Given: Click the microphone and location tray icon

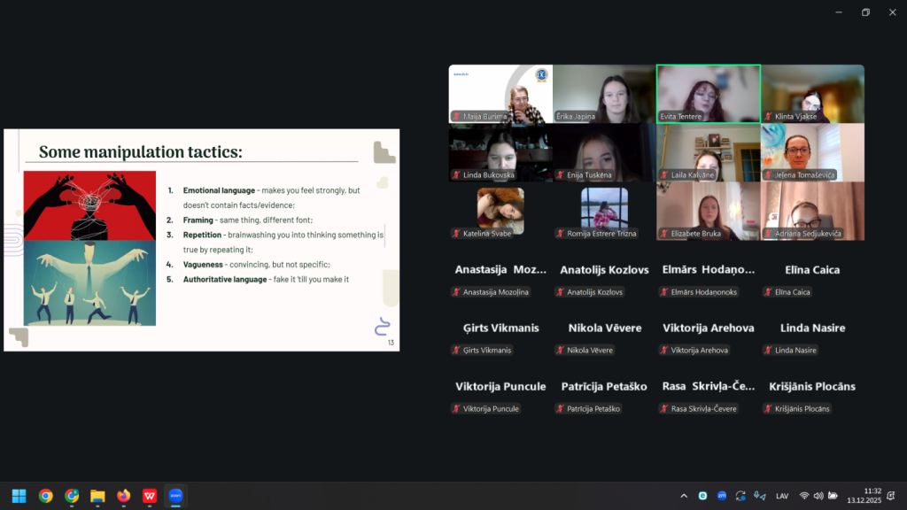Looking at the screenshot, I should pos(759,496).
